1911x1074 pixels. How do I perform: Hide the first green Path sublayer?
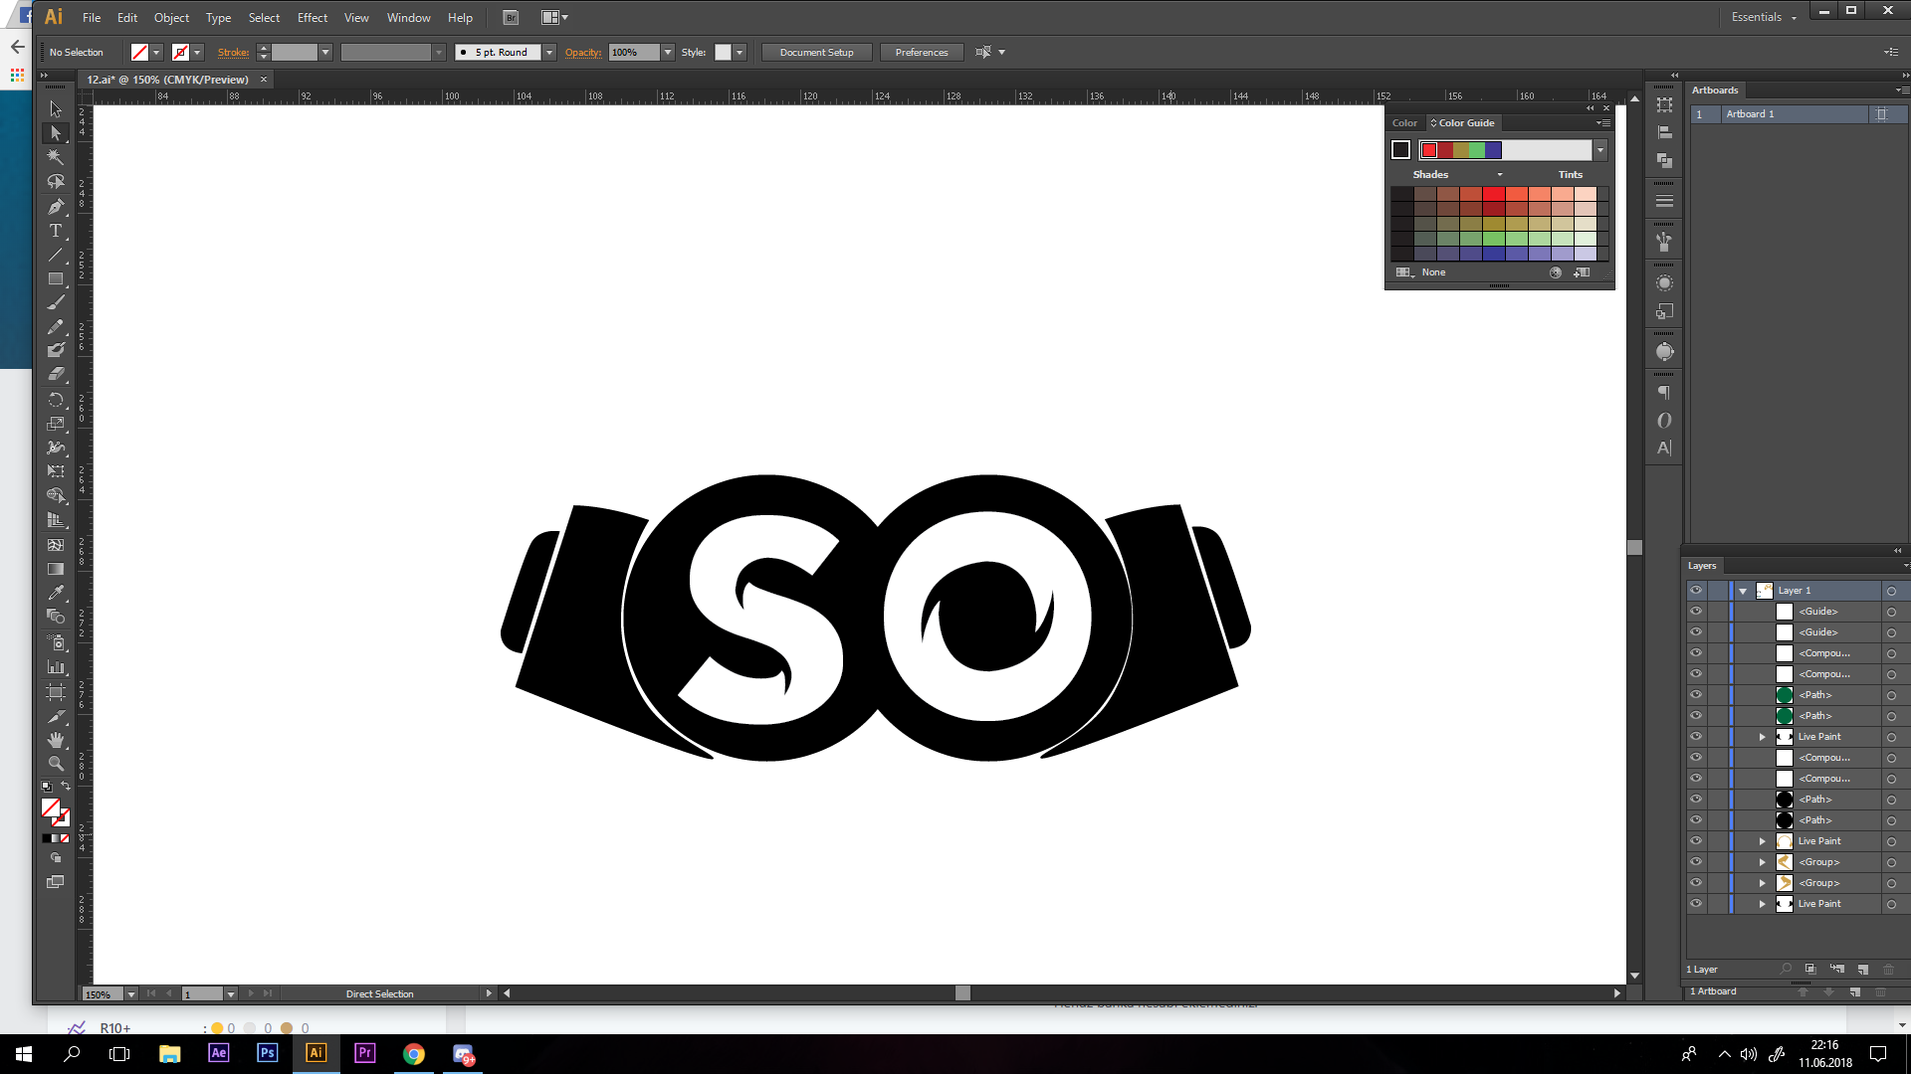point(1696,695)
